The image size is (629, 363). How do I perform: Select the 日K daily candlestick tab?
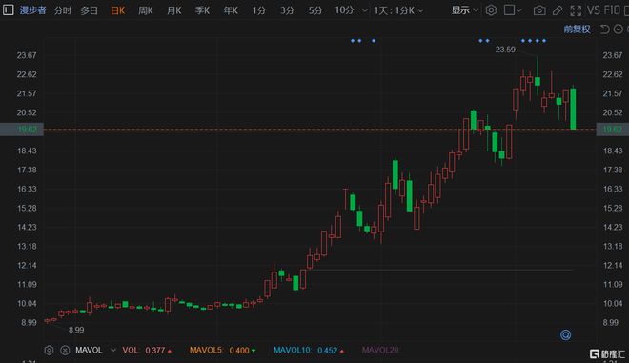pyautogui.click(x=117, y=10)
